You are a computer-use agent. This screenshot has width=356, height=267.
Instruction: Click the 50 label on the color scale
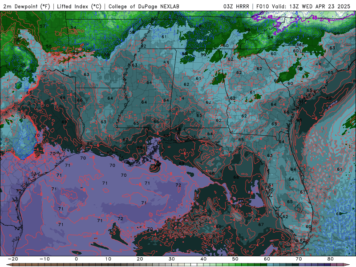pyautogui.click(x=235, y=259)
